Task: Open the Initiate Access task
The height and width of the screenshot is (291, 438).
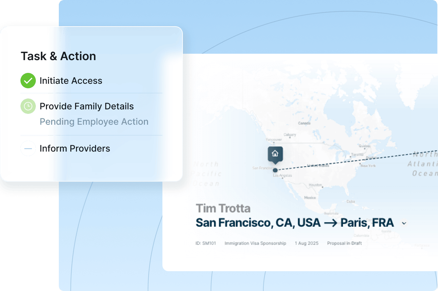Action: pyautogui.click(x=71, y=81)
